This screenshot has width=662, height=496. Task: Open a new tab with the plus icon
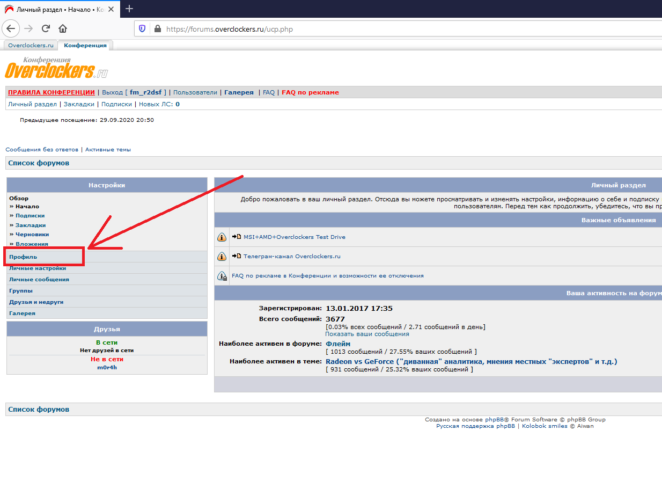(x=129, y=9)
